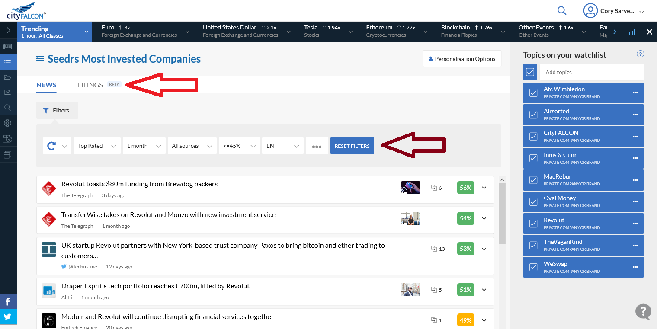Open the more options dots for WeSwap
Screen dimensions: 657x329
coord(635,267)
